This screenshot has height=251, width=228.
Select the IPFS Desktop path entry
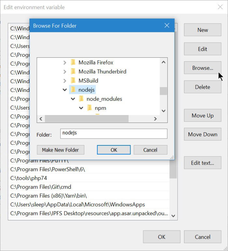click(x=89, y=213)
